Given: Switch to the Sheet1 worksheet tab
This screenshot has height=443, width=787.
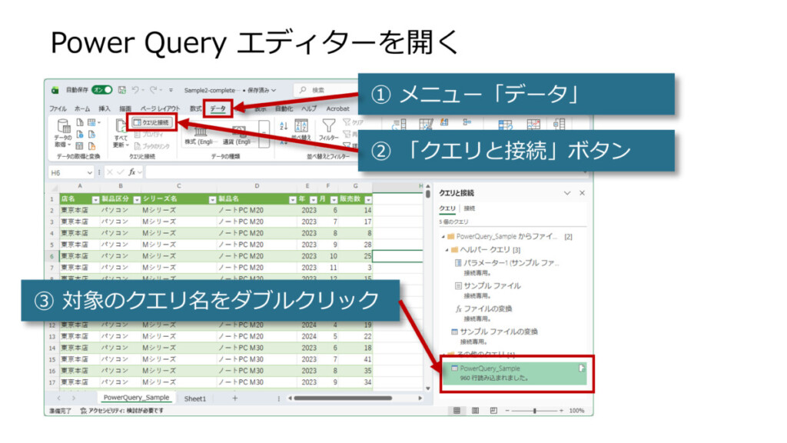Looking at the screenshot, I should [x=195, y=398].
